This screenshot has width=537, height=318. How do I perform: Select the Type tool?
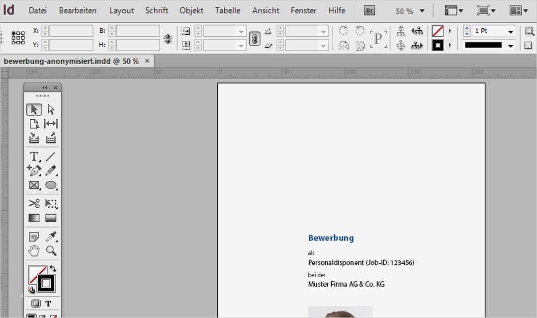pos(34,157)
